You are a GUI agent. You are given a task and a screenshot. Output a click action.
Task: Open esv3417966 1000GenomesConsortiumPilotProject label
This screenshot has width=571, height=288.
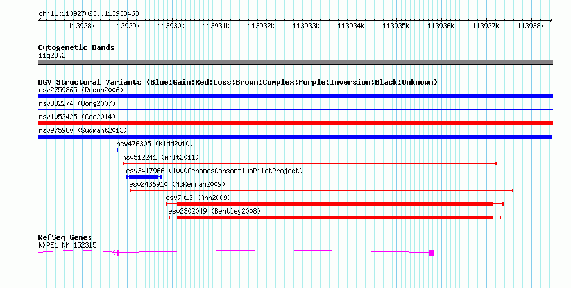tap(214, 171)
